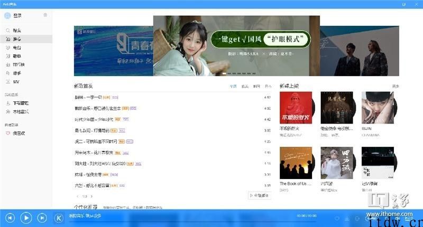This screenshot has width=423, height=227.
Task: Open the BIJIN album cover
Action: click(x=378, y=108)
